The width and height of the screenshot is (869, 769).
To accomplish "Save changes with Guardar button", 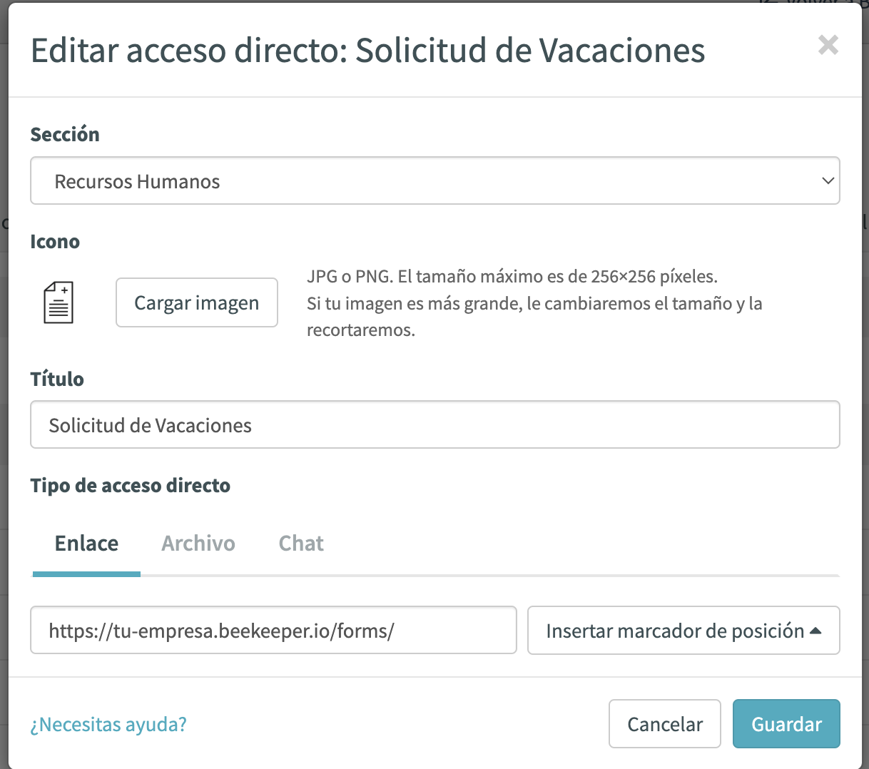I will click(x=786, y=724).
